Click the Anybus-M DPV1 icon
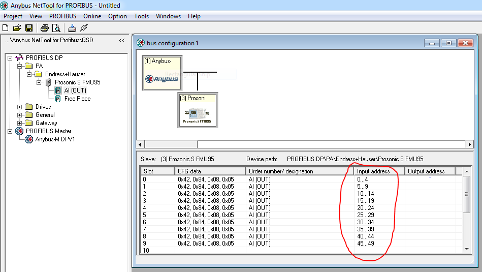 (x=29, y=139)
